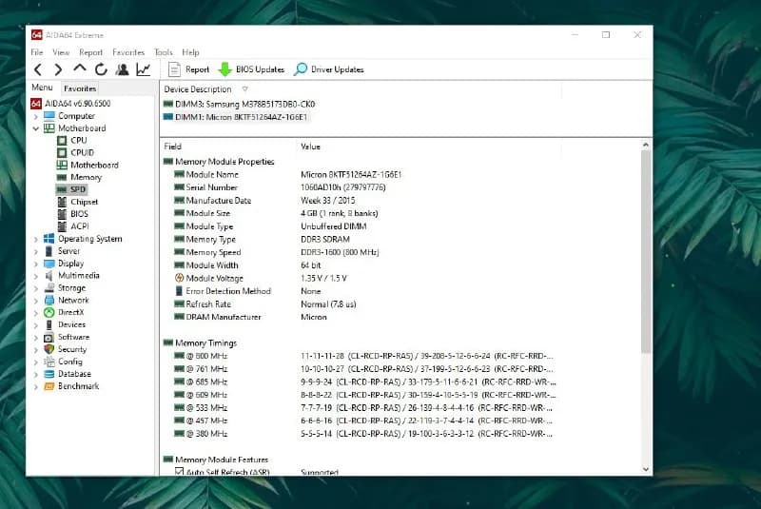Select the CPUID item in the tree
This screenshot has height=509, width=761.
pyautogui.click(x=76, y=152)
